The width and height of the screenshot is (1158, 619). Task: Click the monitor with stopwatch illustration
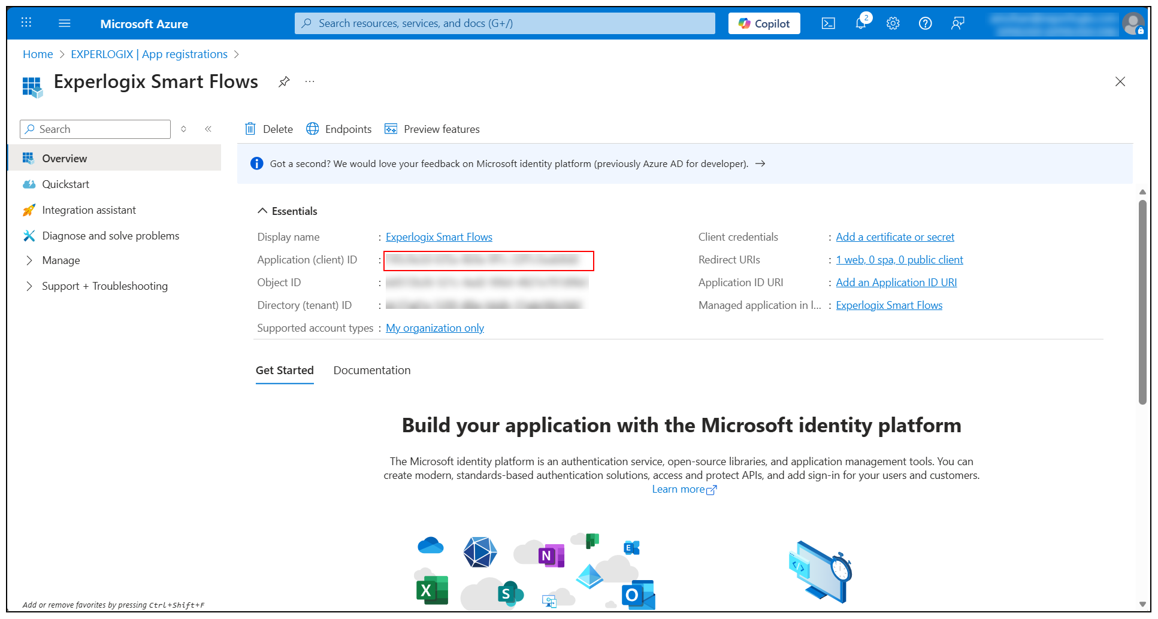point(820,572)
